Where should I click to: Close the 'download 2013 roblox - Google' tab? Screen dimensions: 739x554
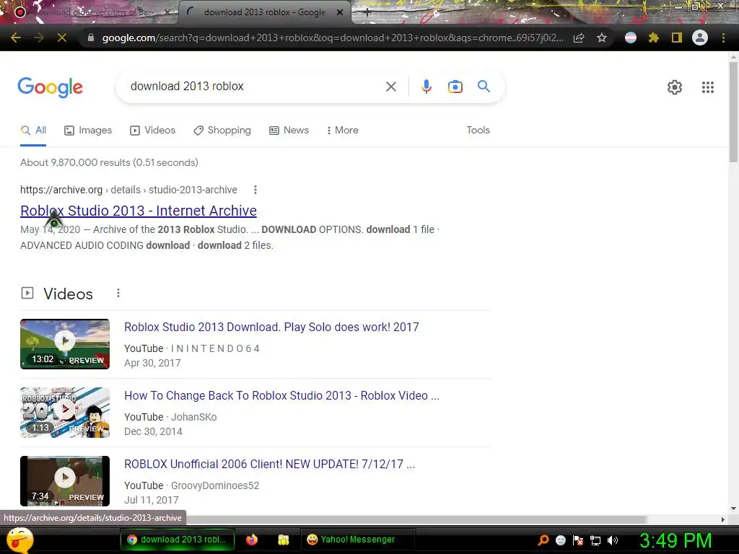tap(340, 13)
